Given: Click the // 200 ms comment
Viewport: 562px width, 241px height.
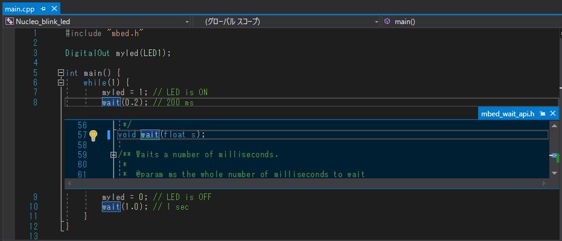Looking at the screenshot, I should [173, 102].
